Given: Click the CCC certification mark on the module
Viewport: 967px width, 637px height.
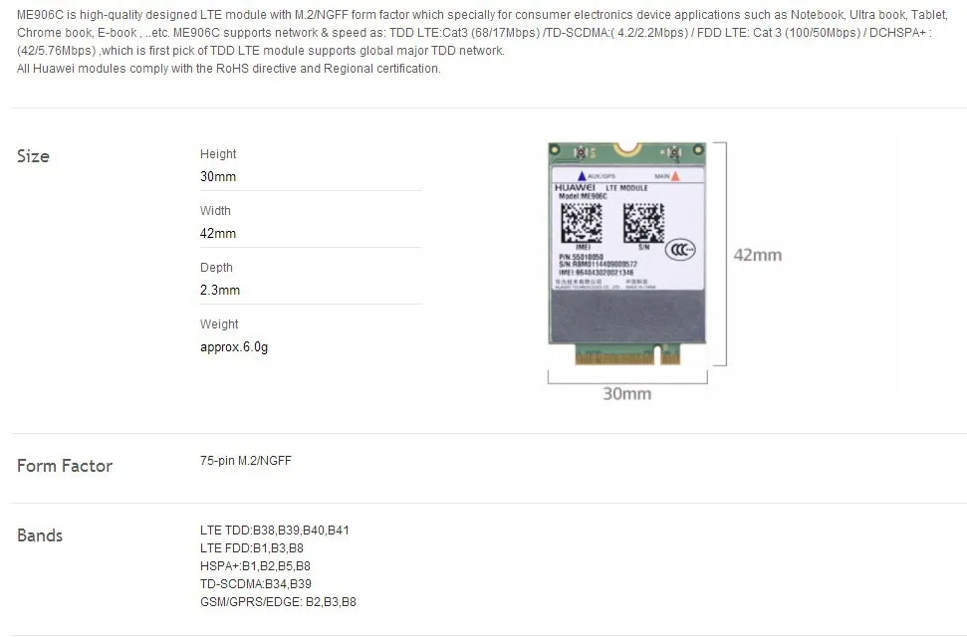Looking at the screenshot, I should (680, 250).
